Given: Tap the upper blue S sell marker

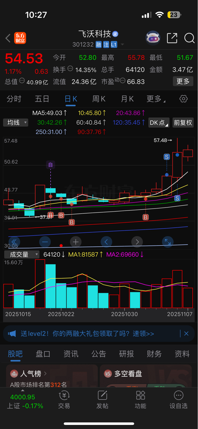Looking at the screenshot, I should pos(167,157).
